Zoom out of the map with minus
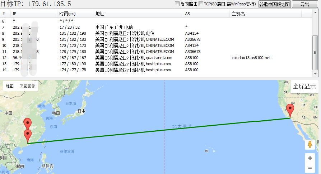Viewport: 321px width, 174px height. 310,168
